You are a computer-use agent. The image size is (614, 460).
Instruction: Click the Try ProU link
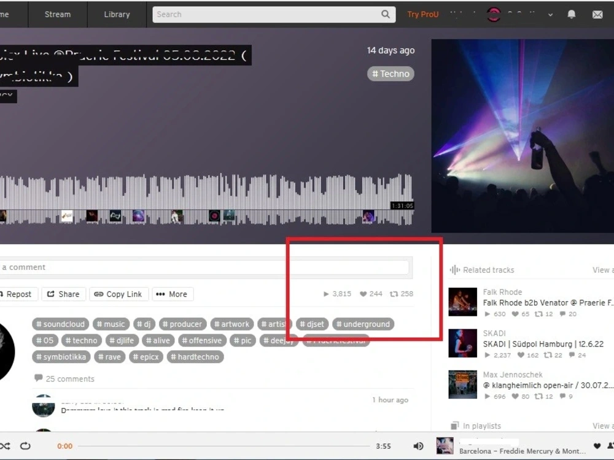(x=422, y=15)
